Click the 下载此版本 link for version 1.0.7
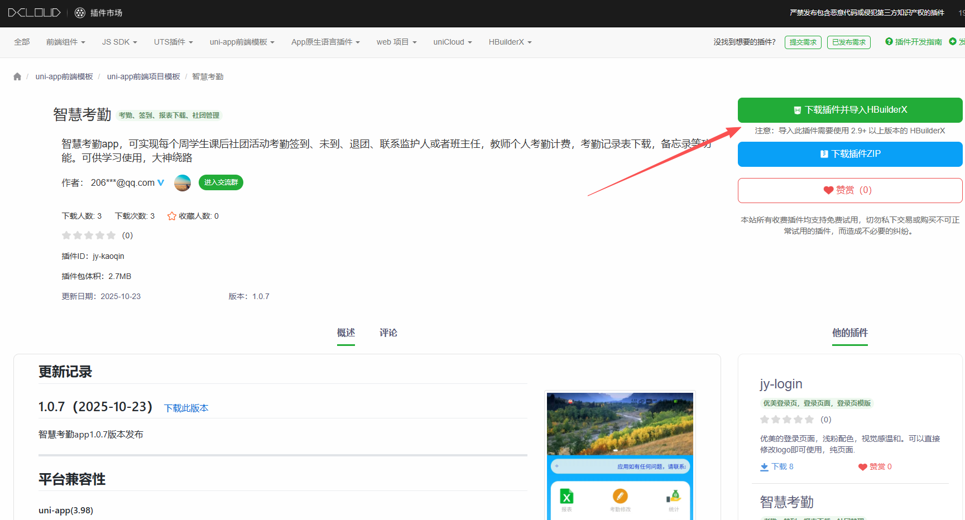 186,408
